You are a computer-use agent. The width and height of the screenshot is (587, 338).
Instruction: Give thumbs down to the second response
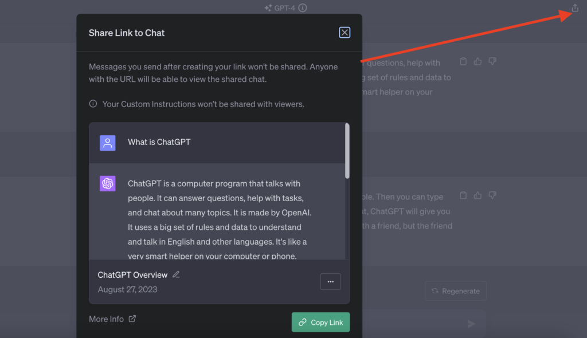click(x=492, y=195)
